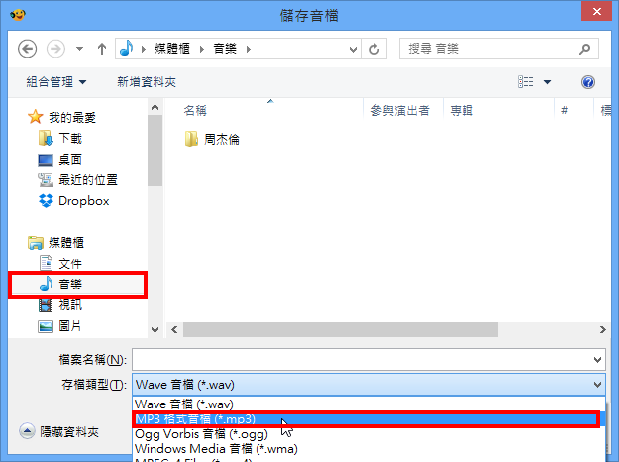This screenshot has height=462, width=619.
Task: Click the 檔案名稱 filename input field
Action: pos(368,359)
